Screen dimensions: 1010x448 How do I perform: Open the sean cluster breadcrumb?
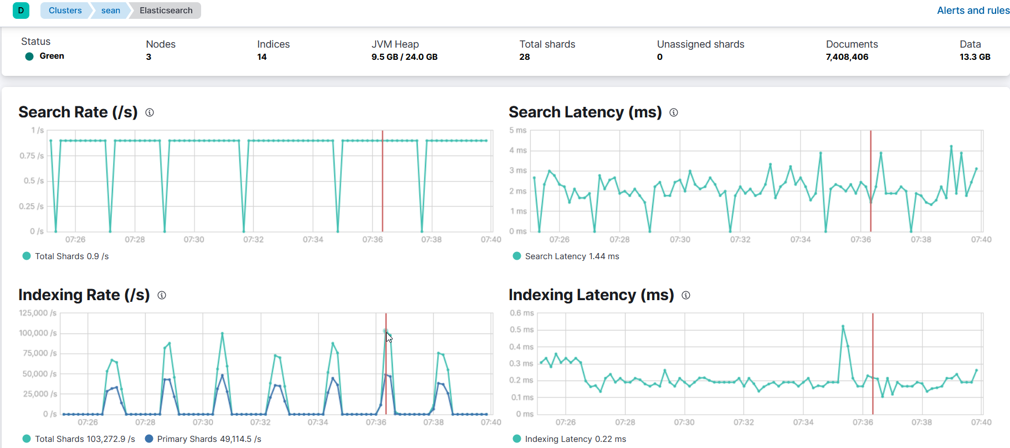point(111,11)
